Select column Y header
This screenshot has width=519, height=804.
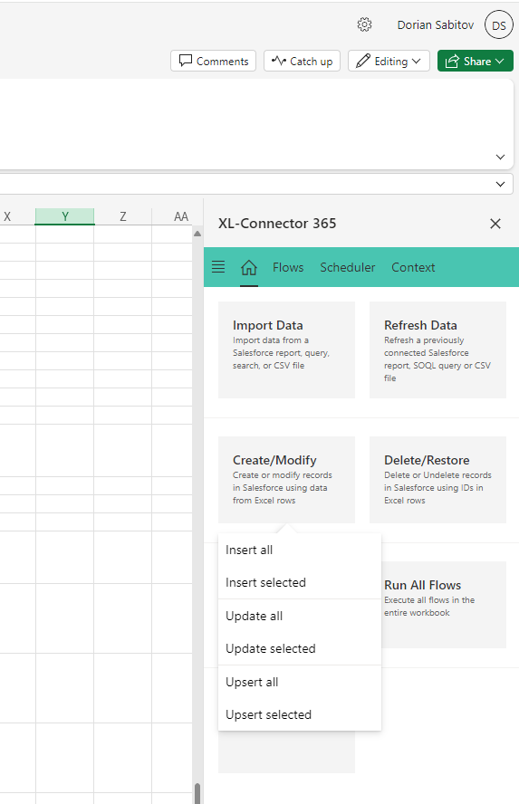[64, 217]
